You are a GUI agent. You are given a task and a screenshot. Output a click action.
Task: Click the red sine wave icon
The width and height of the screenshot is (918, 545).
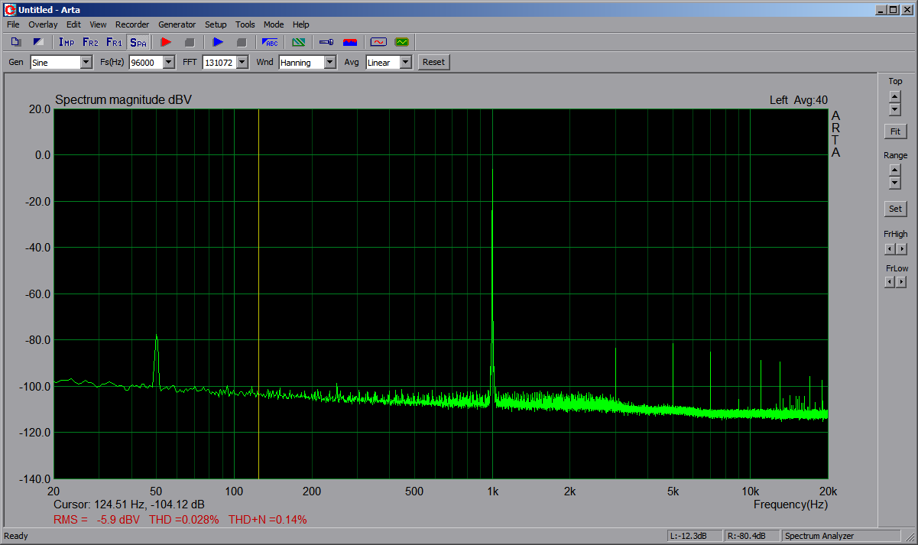click(378, 42)
